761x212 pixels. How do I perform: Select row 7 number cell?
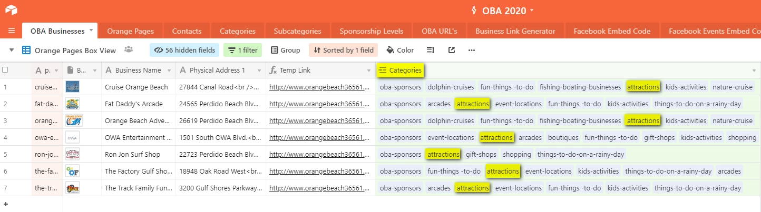point(5,188)
